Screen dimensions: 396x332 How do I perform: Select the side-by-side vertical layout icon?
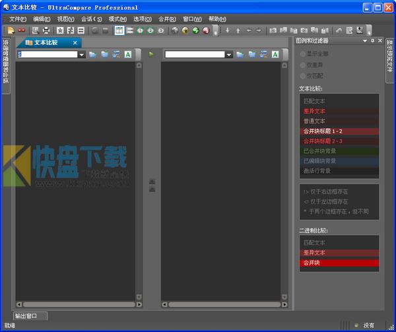point(119,30)
